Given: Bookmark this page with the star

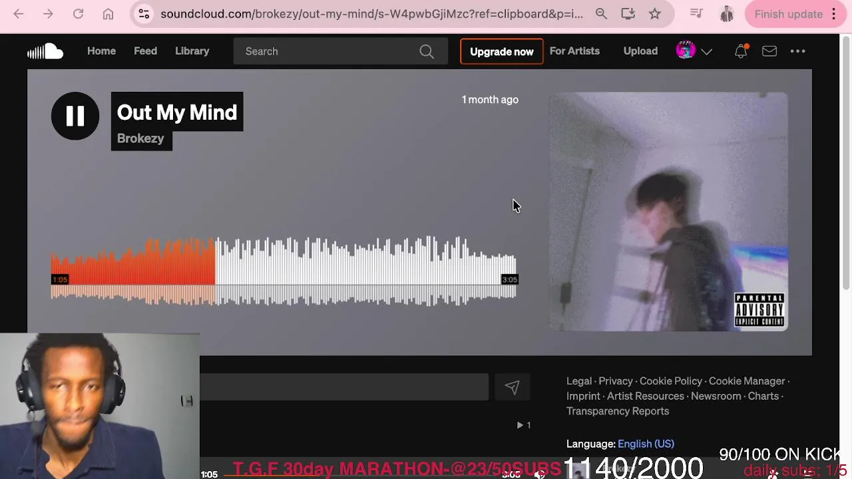Looking at the screenshot, I should point(655,14).
